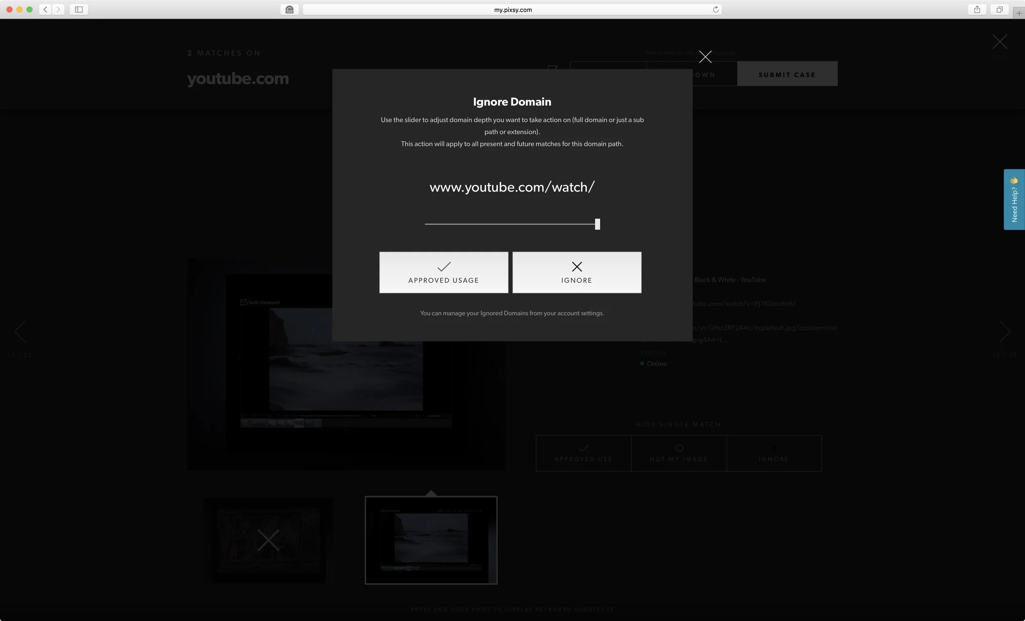Click the Approved Use single match button
Screen dimensions: 1025x621
coord(583,453)
